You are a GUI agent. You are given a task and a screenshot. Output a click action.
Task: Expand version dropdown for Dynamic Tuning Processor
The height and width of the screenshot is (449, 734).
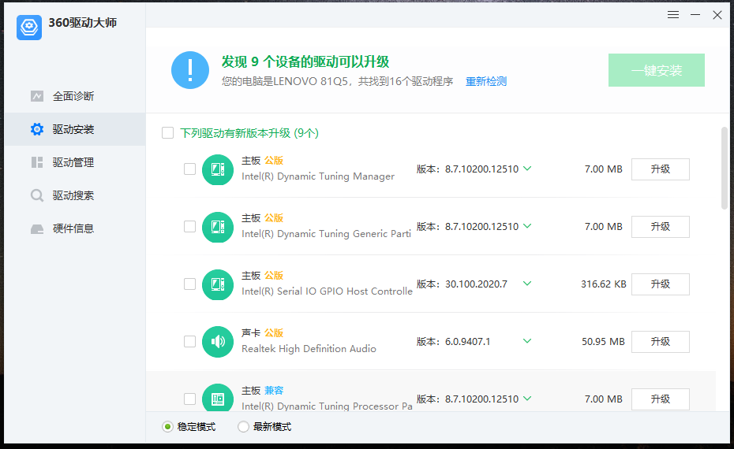point(527,399)
